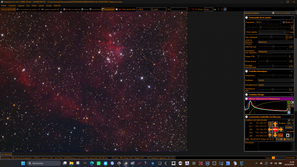The width and height of the screenshot is (297, 167).
Task: Reset histogram stretch with circular arrow icon
Action: coord(289,109)
